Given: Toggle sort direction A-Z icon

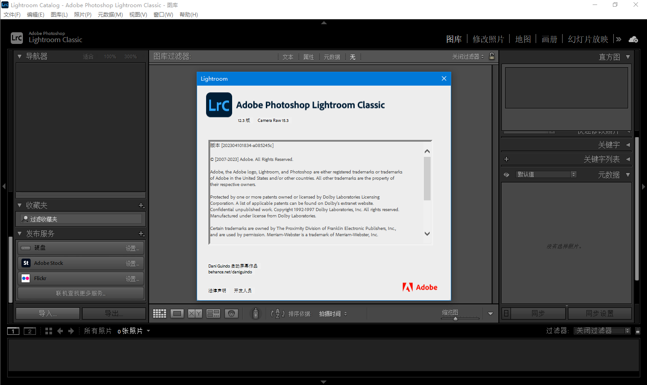Looking at the screenshot, I should [x=277, y=314].
